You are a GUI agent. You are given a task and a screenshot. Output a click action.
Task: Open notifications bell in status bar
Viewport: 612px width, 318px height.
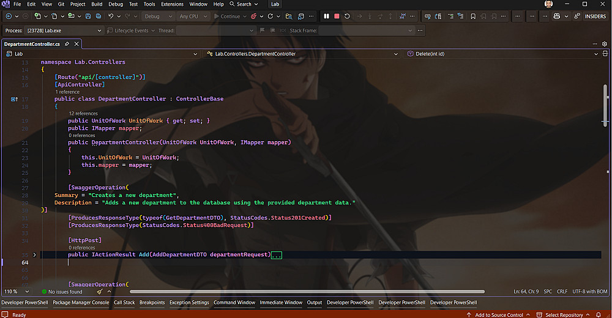tap(598, 314)
